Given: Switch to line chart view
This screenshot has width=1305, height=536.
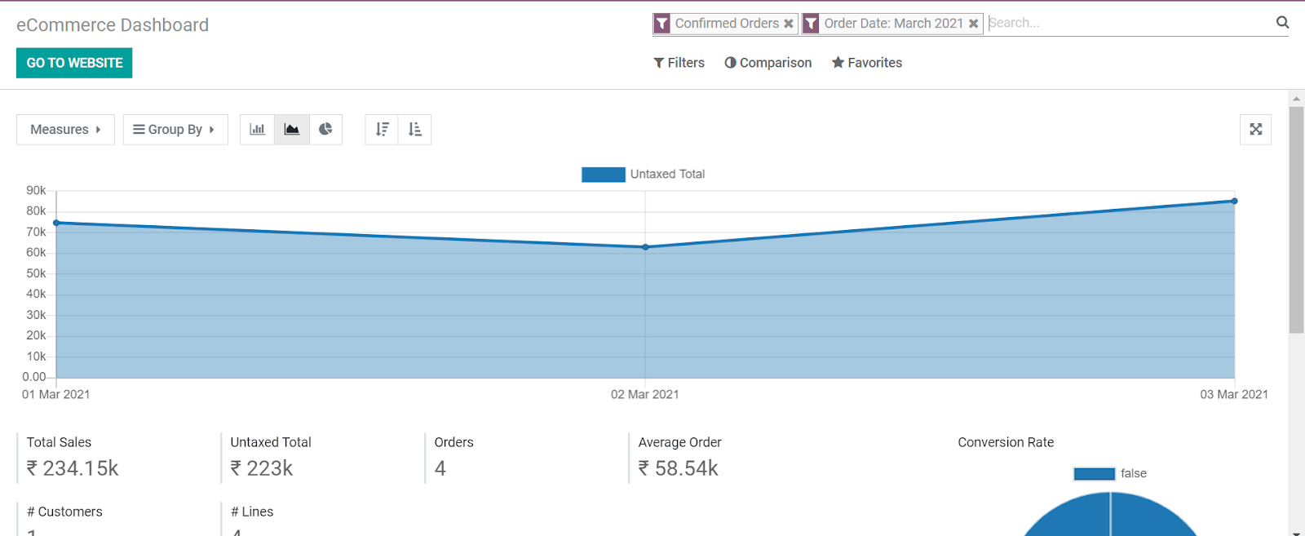Looking at the screenshot, I should (292, 130).
